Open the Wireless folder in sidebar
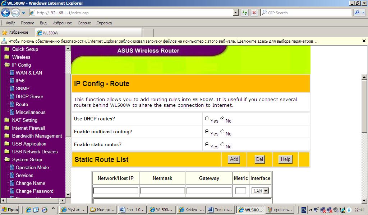 coord(18,57)
